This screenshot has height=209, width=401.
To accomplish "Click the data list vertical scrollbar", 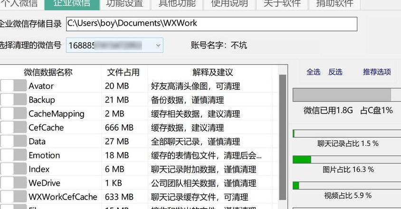I will [283, 137].
